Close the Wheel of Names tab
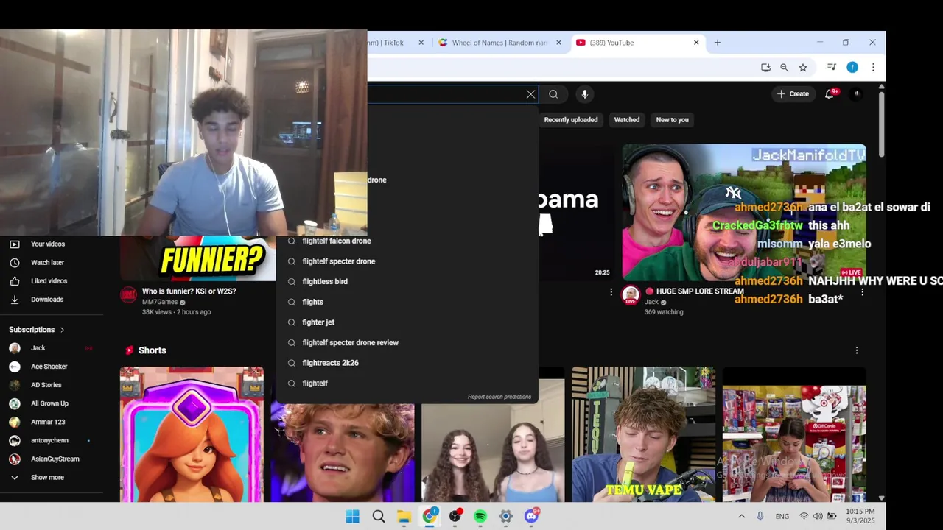This screenshot has height=530, width=943. click(x=558, y=43)
